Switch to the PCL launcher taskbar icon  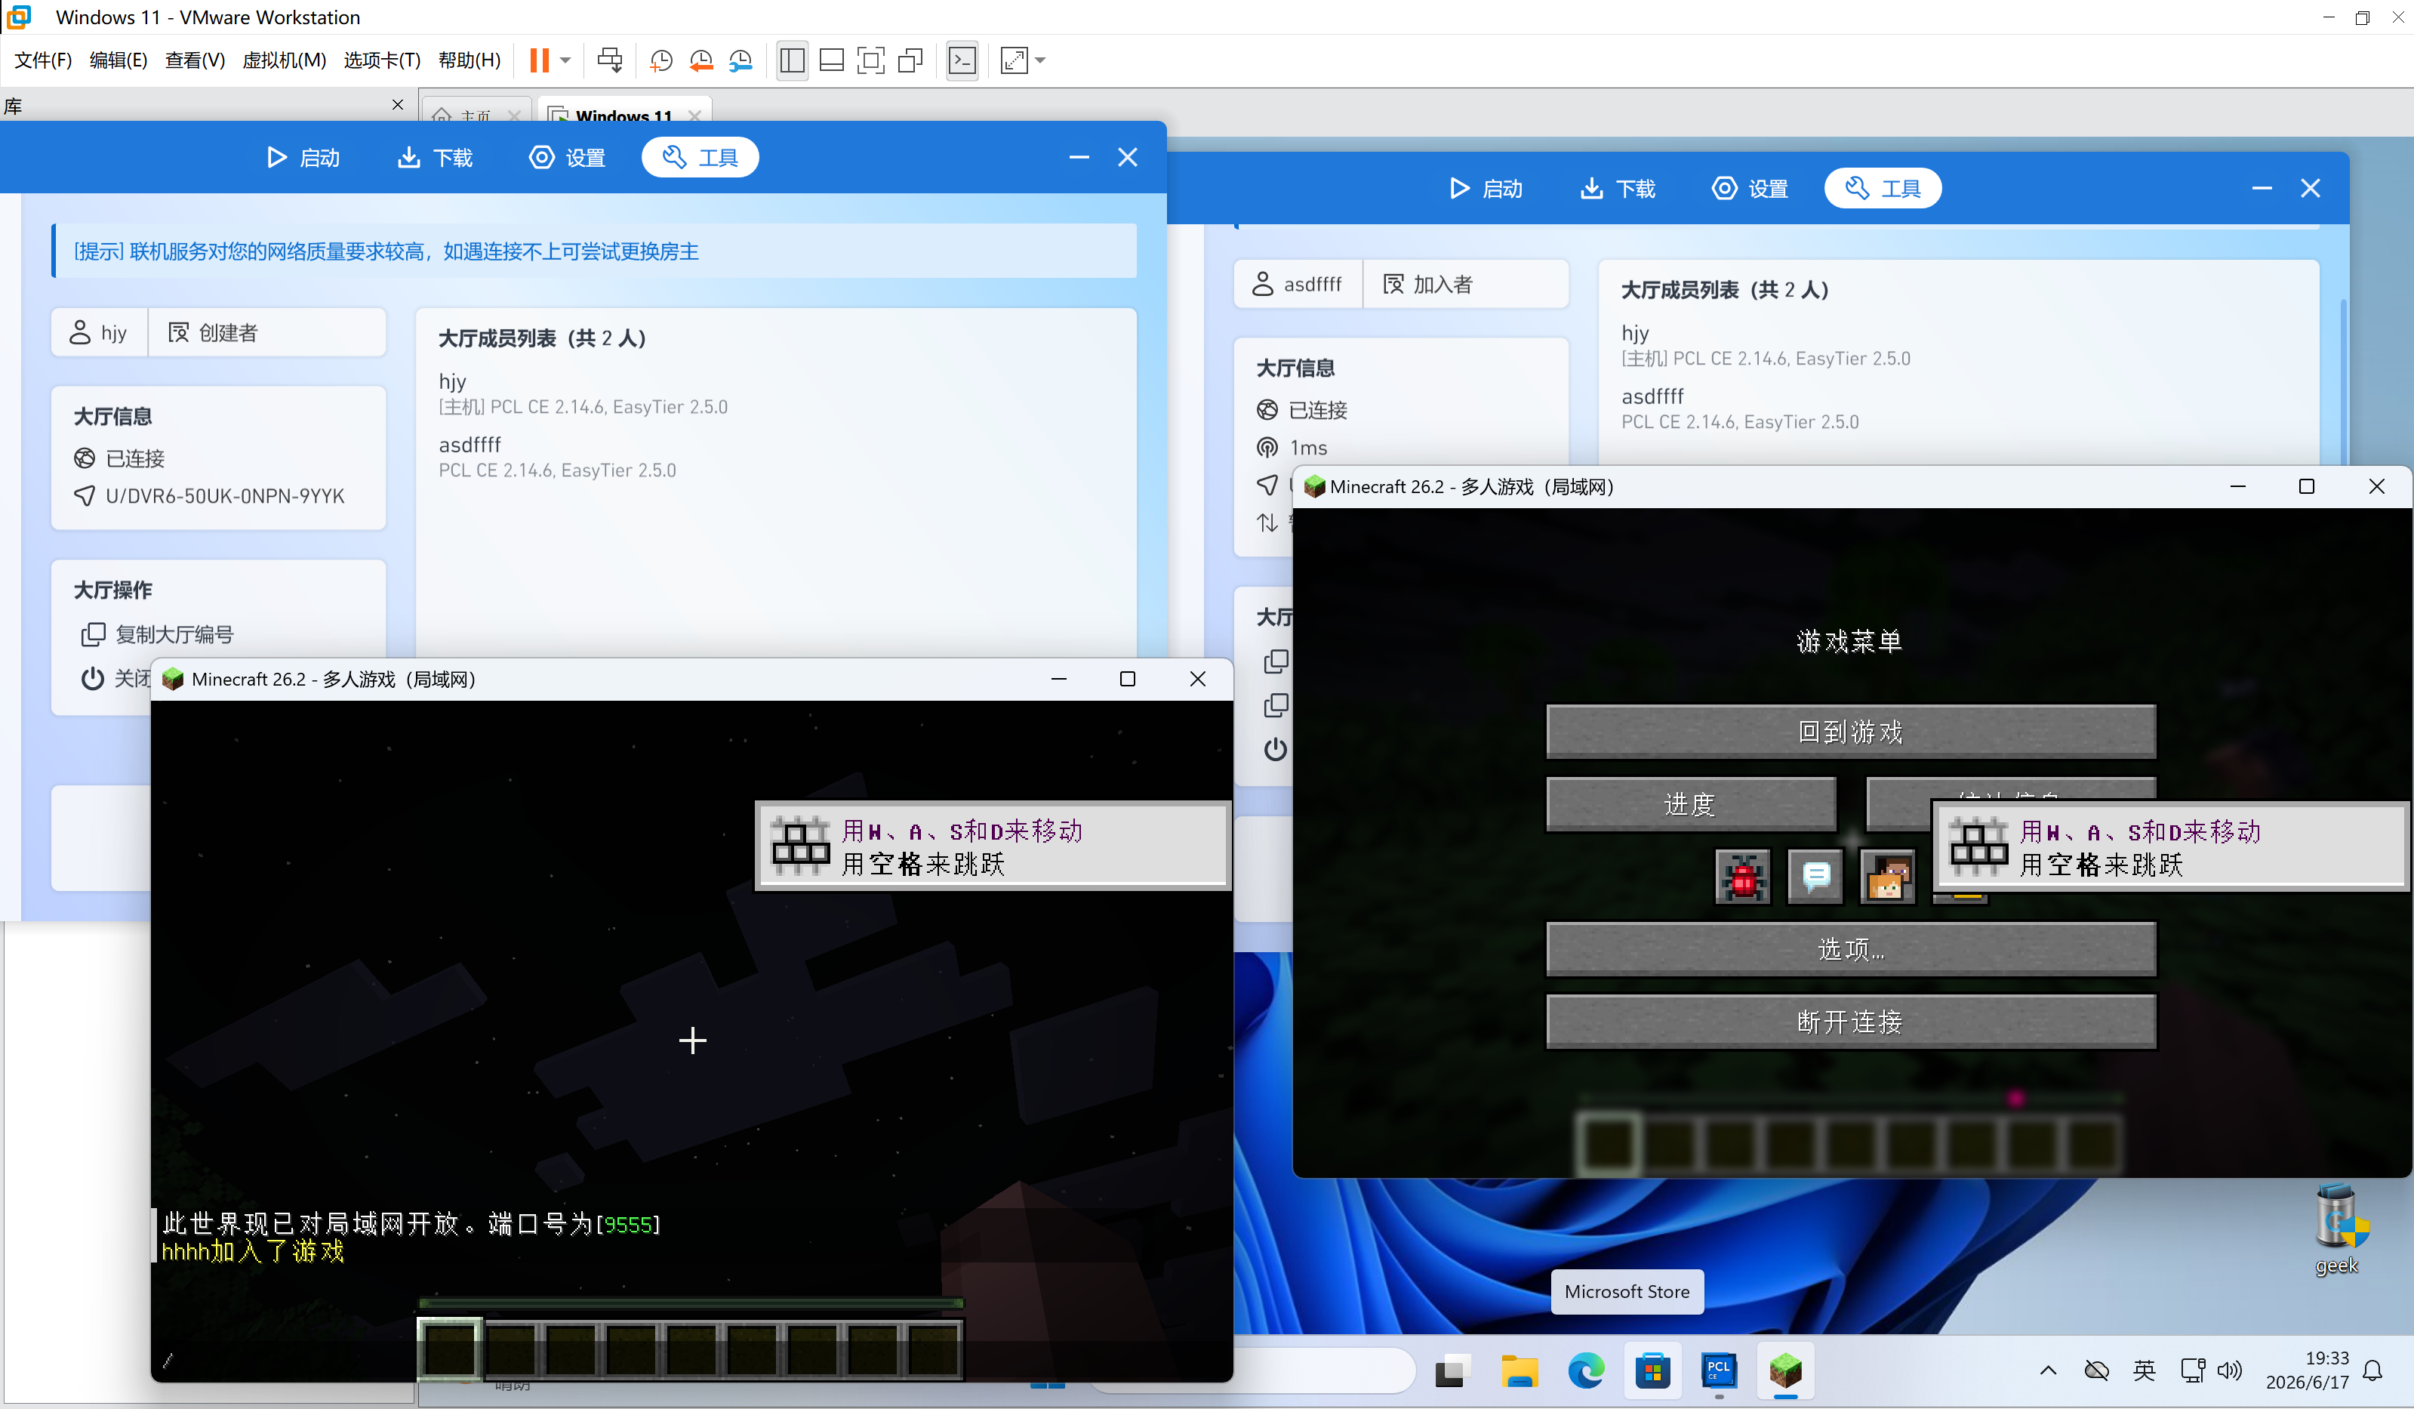[x=1719, y=1371]
